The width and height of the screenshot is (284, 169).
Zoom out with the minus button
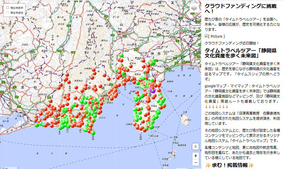tap(196, 162)
